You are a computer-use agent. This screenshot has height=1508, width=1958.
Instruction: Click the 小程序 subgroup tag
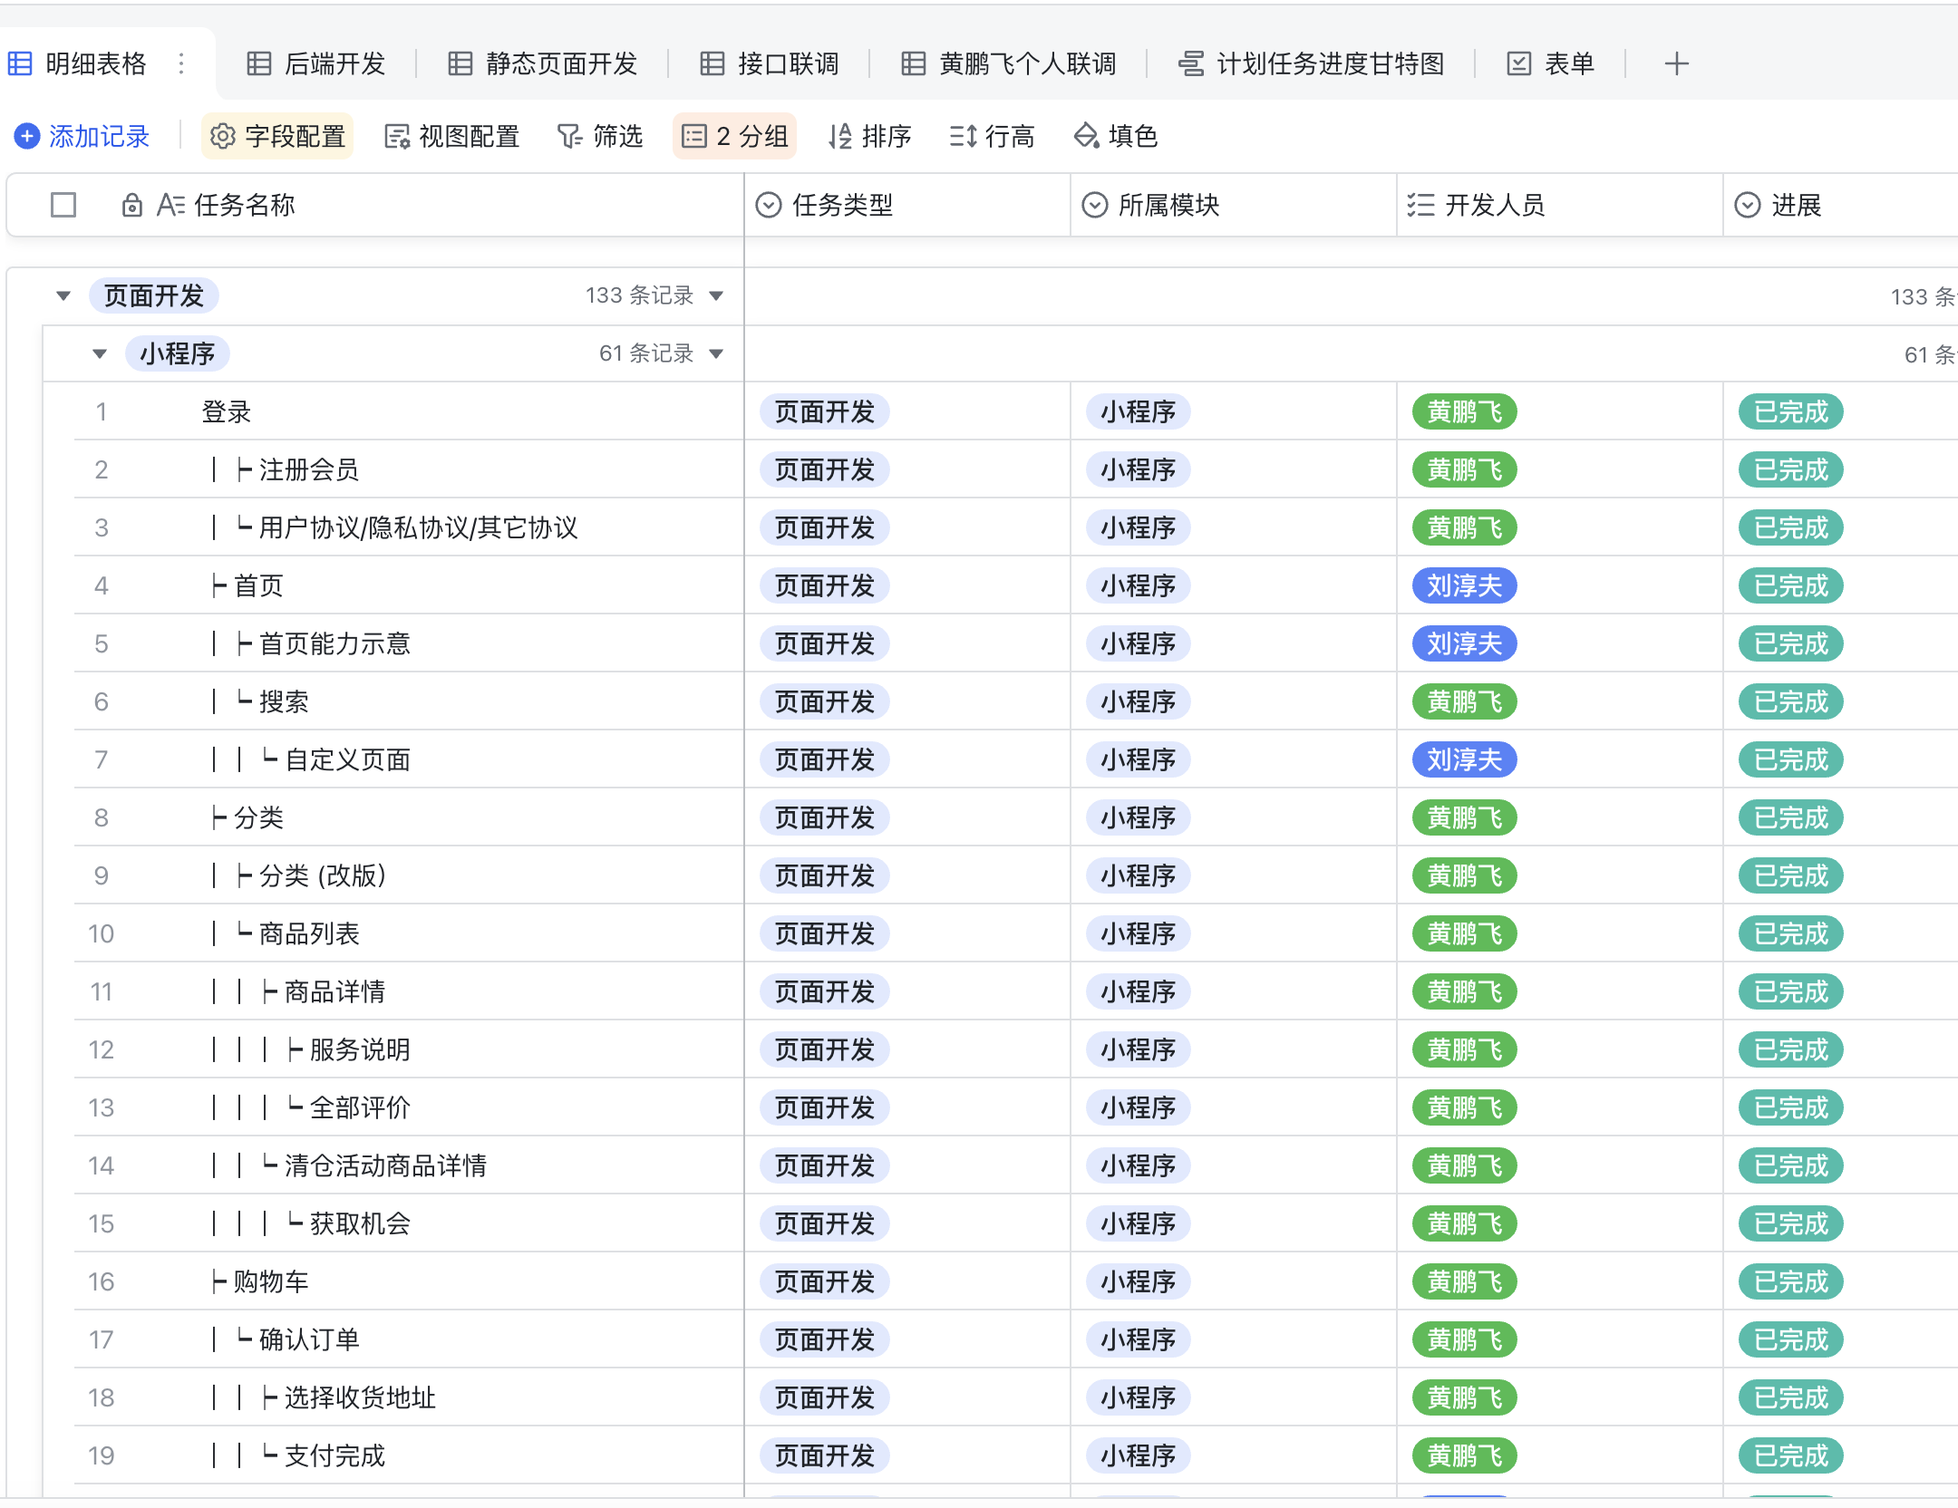coord(178,353)
